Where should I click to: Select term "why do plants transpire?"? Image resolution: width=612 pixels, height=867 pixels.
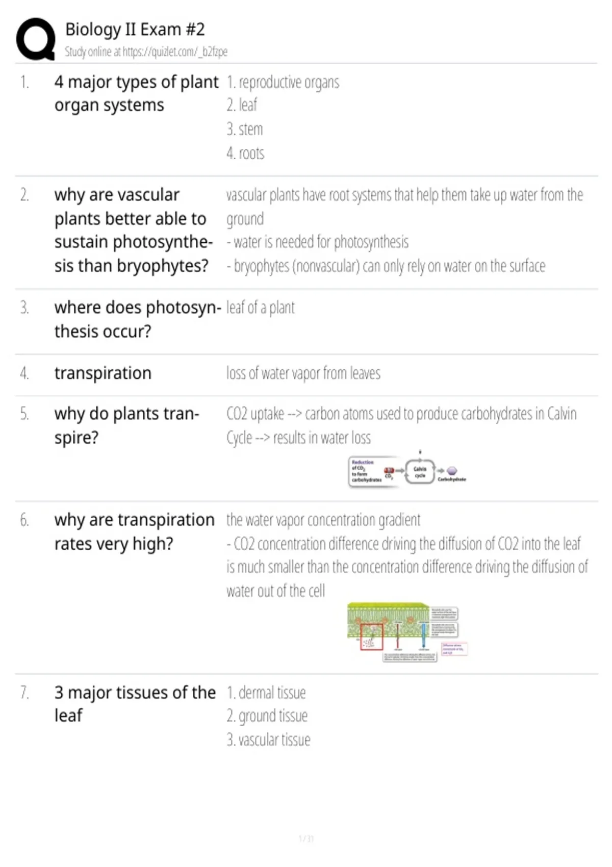126,425
